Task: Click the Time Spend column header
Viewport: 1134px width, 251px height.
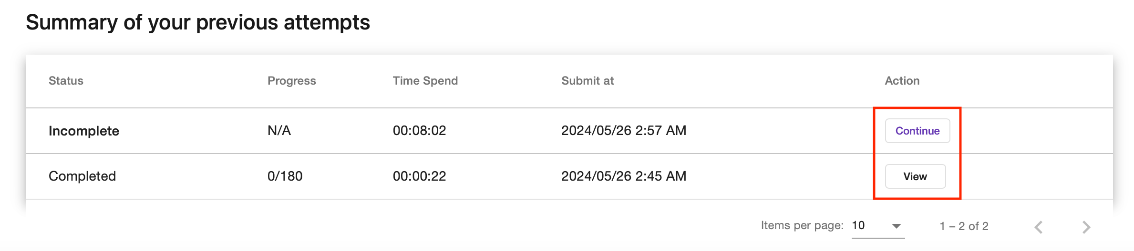Action: point(425,81)
